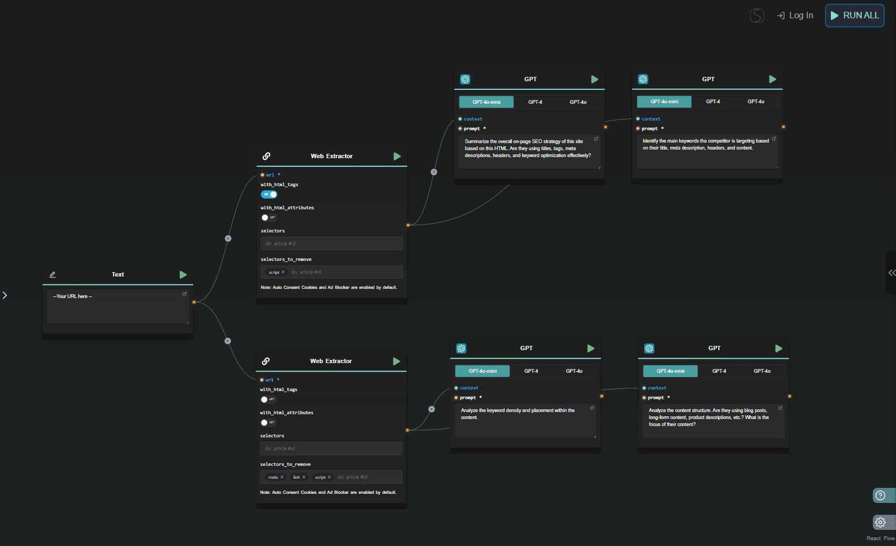
Task: Expand the keyword density prompt popup icon
Action: click(592, 408)
